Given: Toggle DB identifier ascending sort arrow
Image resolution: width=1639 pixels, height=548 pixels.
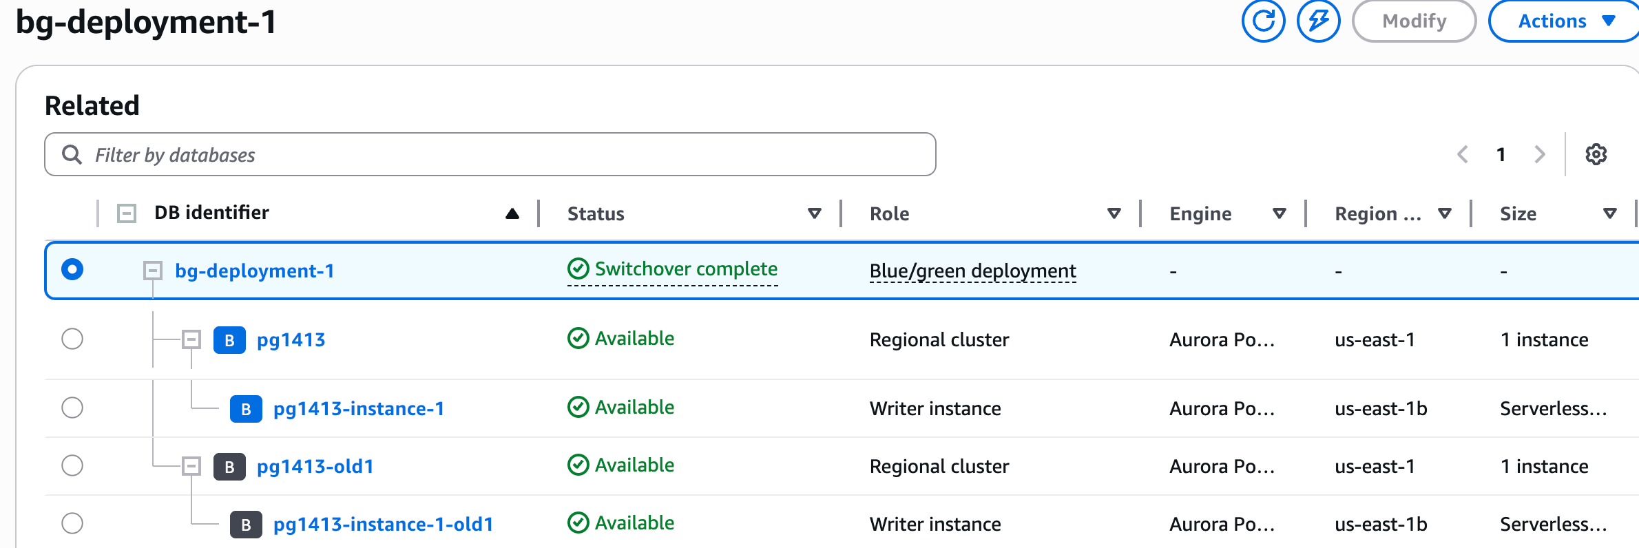Looking at the screenshot, I should click(x=512, y=213).
